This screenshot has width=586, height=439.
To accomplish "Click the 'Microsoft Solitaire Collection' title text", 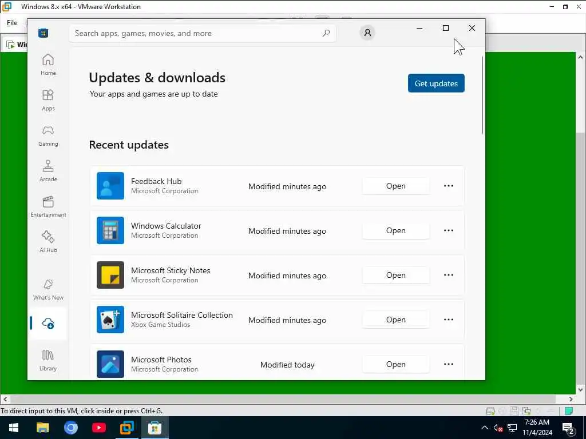I will (x=181, y=315).
